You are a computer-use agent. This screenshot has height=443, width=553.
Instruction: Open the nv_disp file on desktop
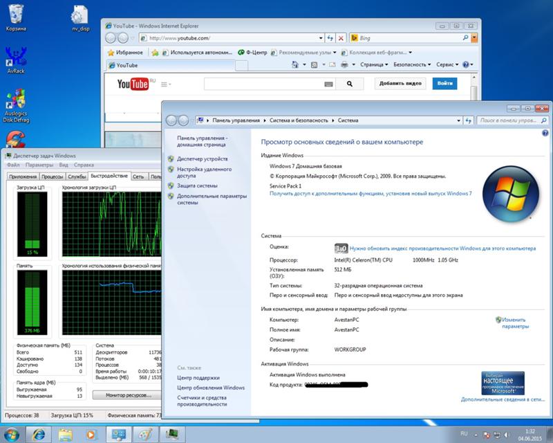coord(80,19)
